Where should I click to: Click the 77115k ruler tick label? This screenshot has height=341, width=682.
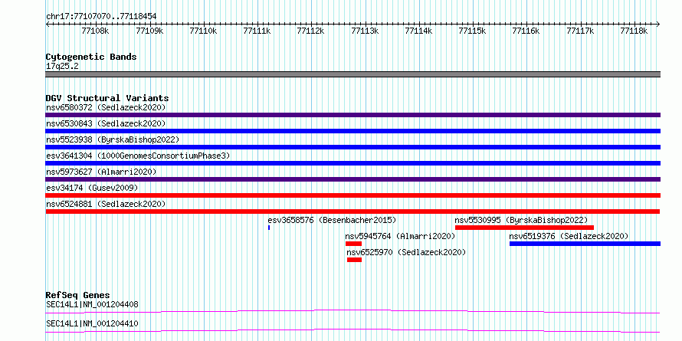(472, 31)
